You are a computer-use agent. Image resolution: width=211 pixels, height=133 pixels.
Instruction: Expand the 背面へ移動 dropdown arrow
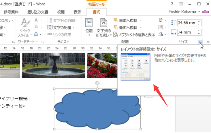click(x=141, y=28)
